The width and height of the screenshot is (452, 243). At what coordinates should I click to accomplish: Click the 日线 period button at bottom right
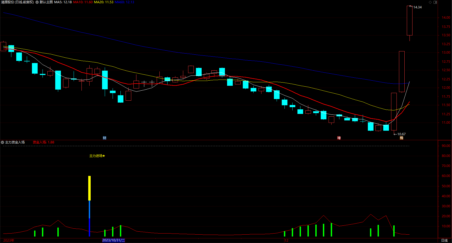444,240
